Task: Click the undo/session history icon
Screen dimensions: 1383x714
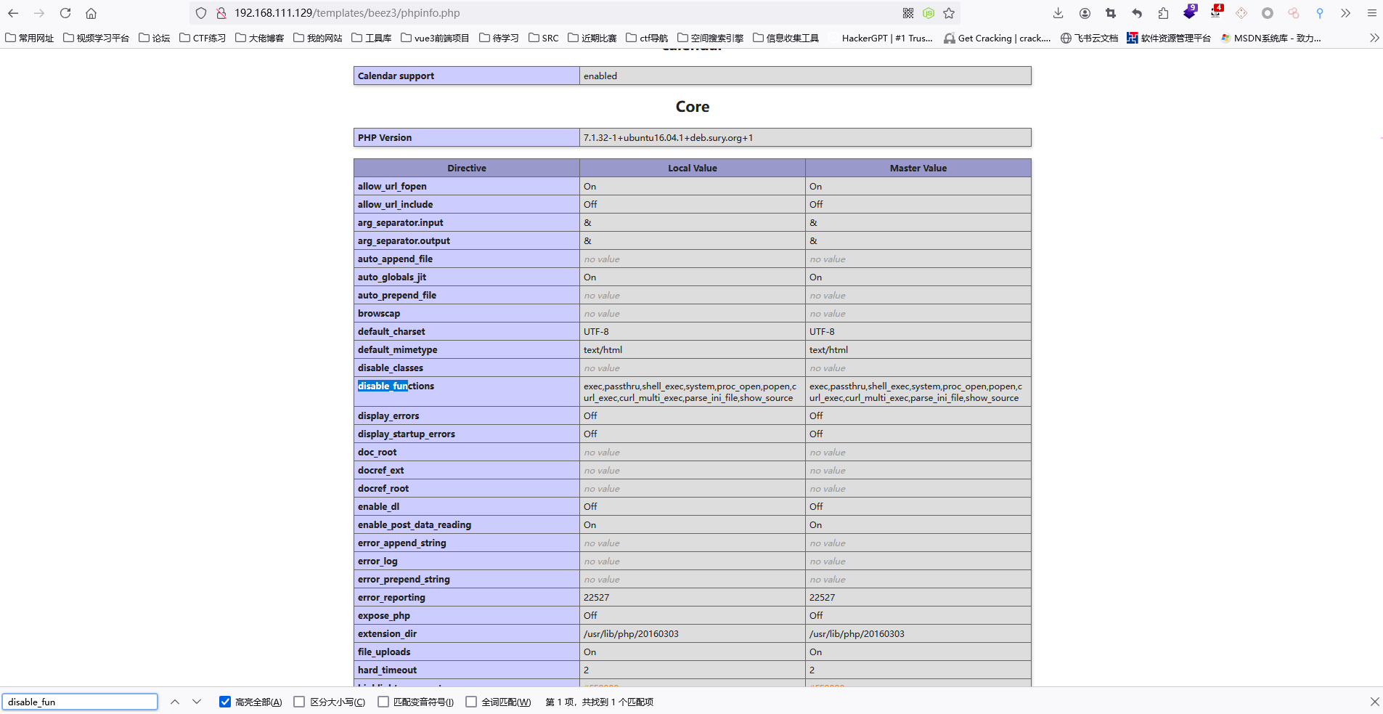Action: coord(1138,12)
